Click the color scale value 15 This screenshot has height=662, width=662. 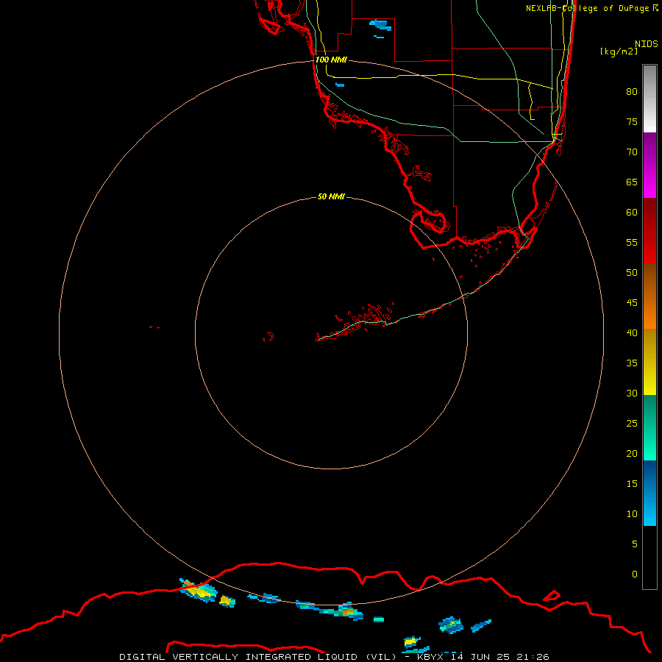(632, 483)
